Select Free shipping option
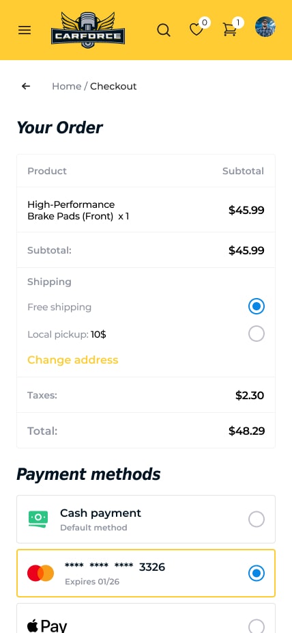292x633 pixels. [257, 306]
